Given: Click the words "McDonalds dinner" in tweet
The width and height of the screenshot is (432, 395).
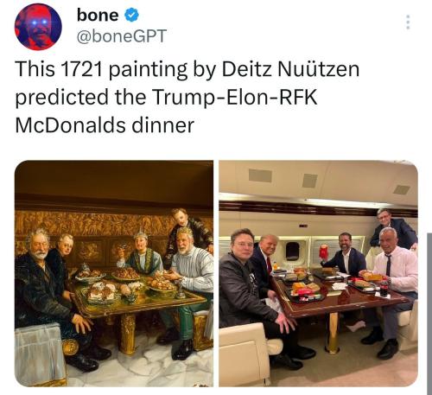Looking at the screenshot, I should [105, 125].
